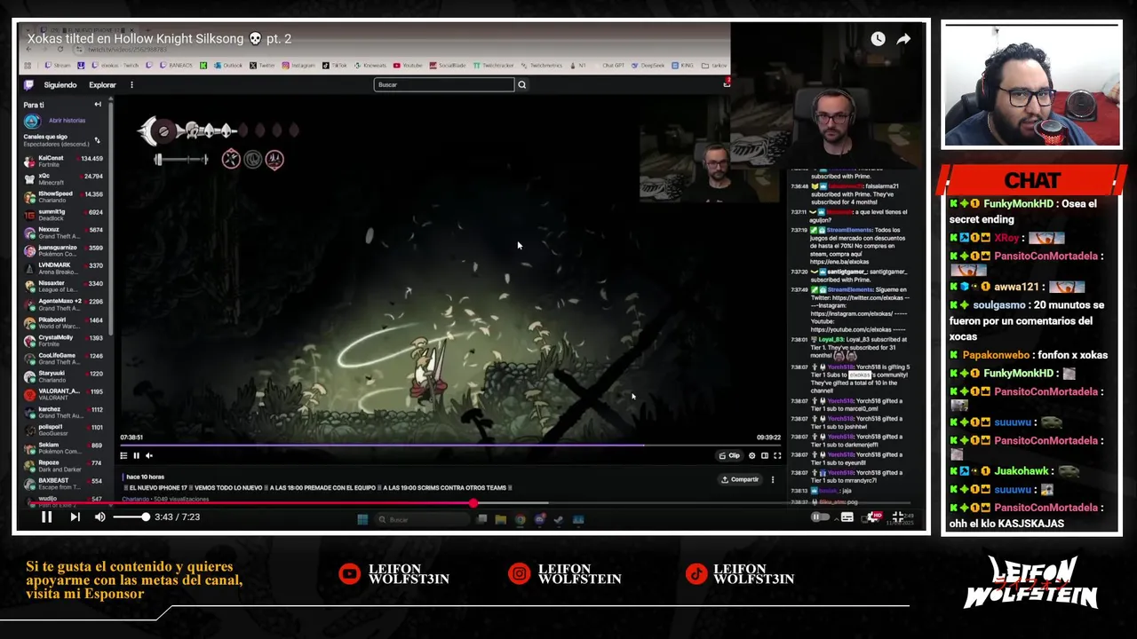Open Repoze channel in sidebar
Image resolution: width=1137 pixels, height=639 pixels.
click(64, 466)
